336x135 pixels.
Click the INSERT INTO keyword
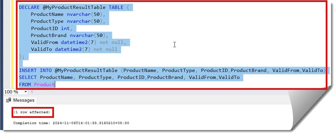coord(35,71)
